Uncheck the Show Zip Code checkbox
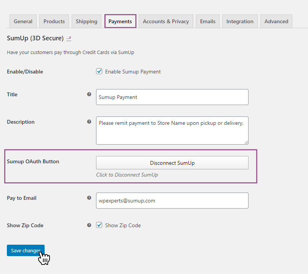Image resolution: width=308 pixels, height=274 pixels. (x=99, y=225)
